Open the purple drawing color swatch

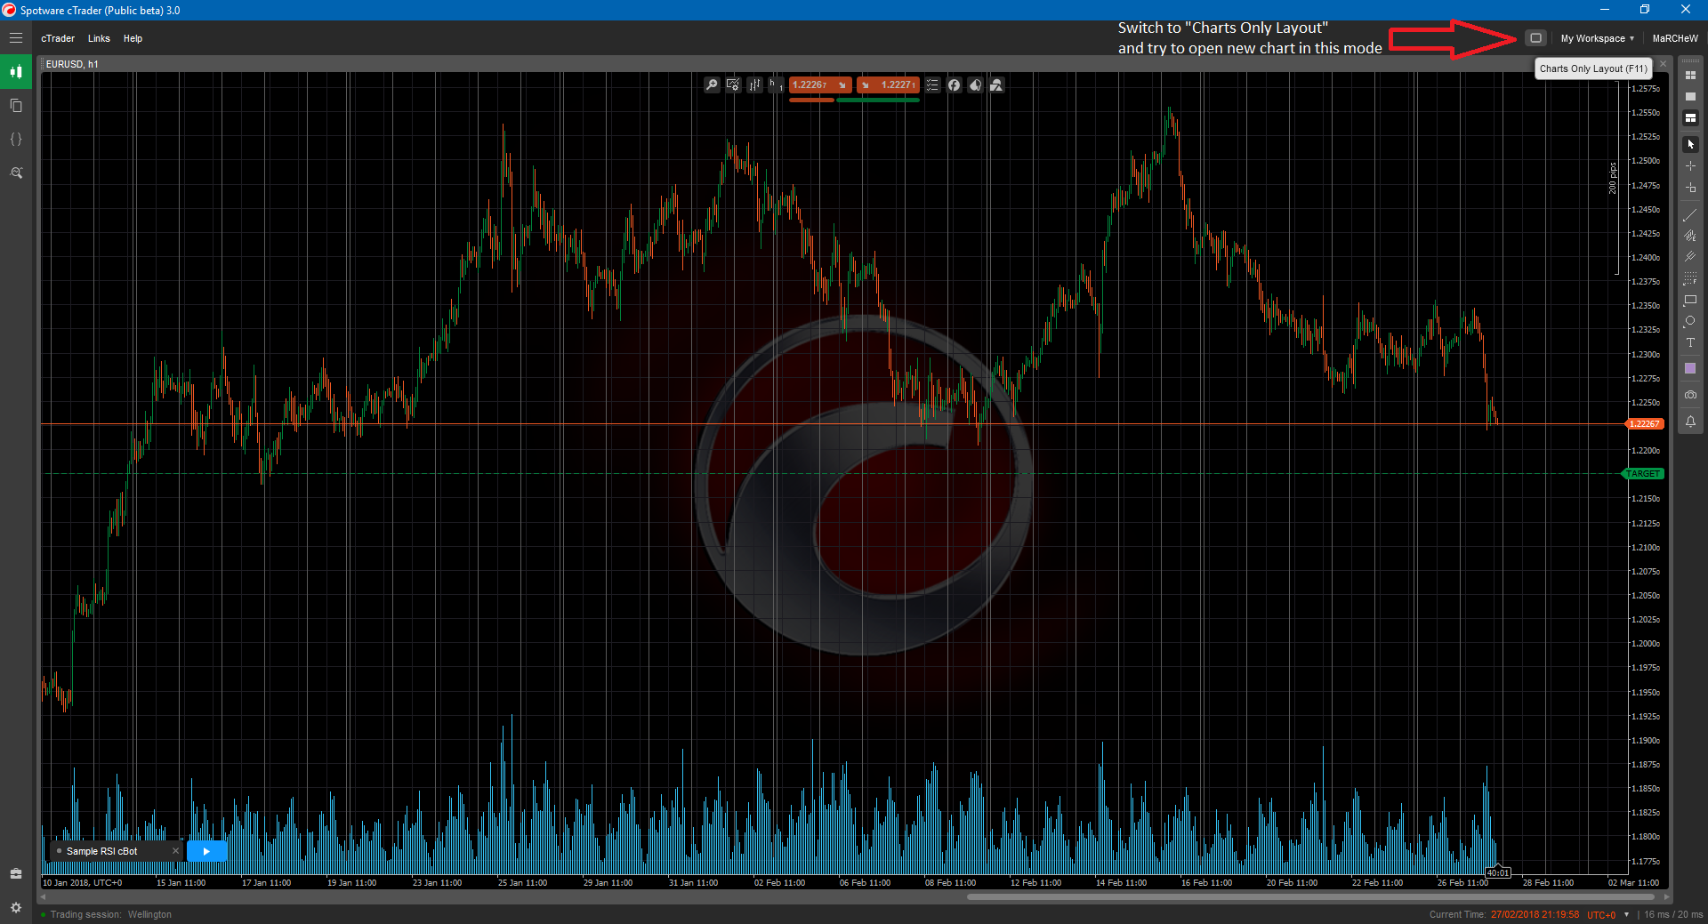1690,368
